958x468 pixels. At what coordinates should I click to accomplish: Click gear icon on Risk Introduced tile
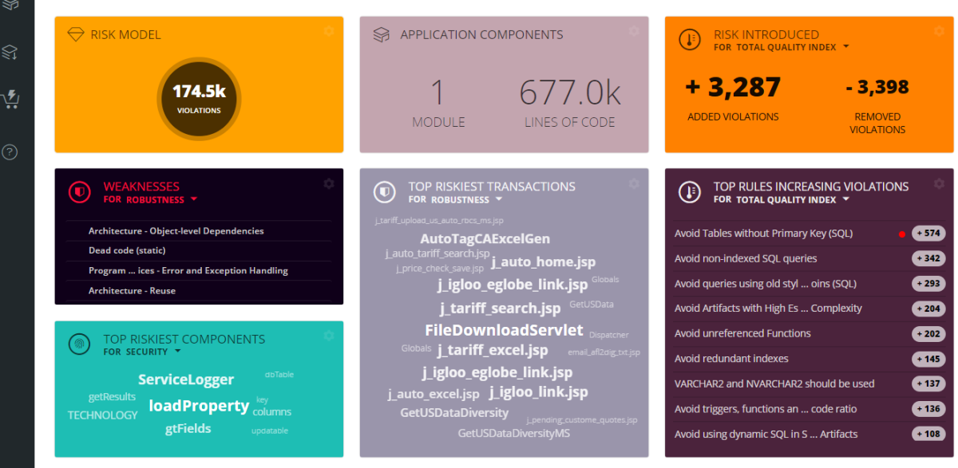[939, 31]
